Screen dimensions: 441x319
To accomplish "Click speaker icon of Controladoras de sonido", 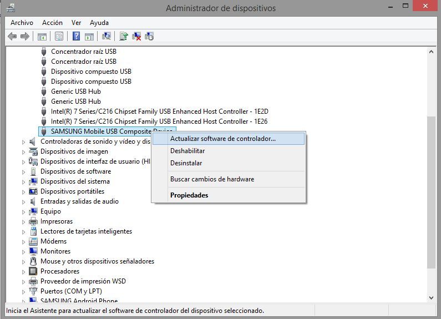I will click(x=33, y=141).
